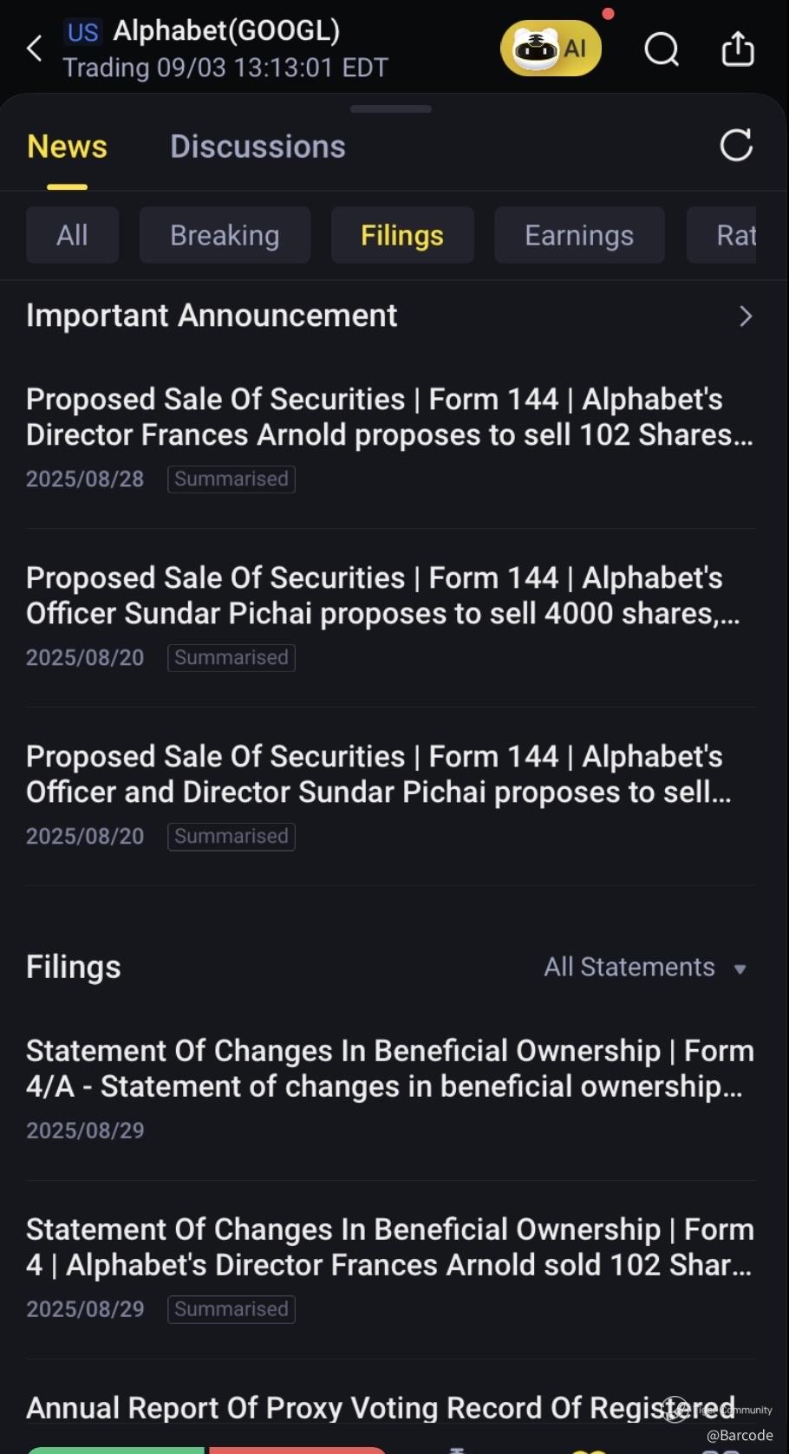Select the Breaking filter chip

coord(225,235)
